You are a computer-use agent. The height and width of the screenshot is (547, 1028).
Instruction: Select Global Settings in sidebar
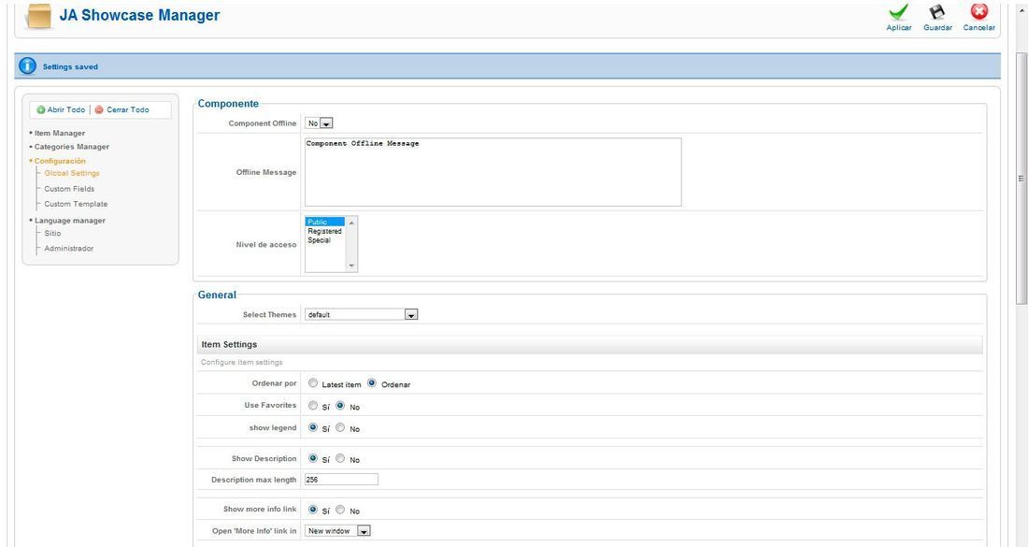coord(71,173)
